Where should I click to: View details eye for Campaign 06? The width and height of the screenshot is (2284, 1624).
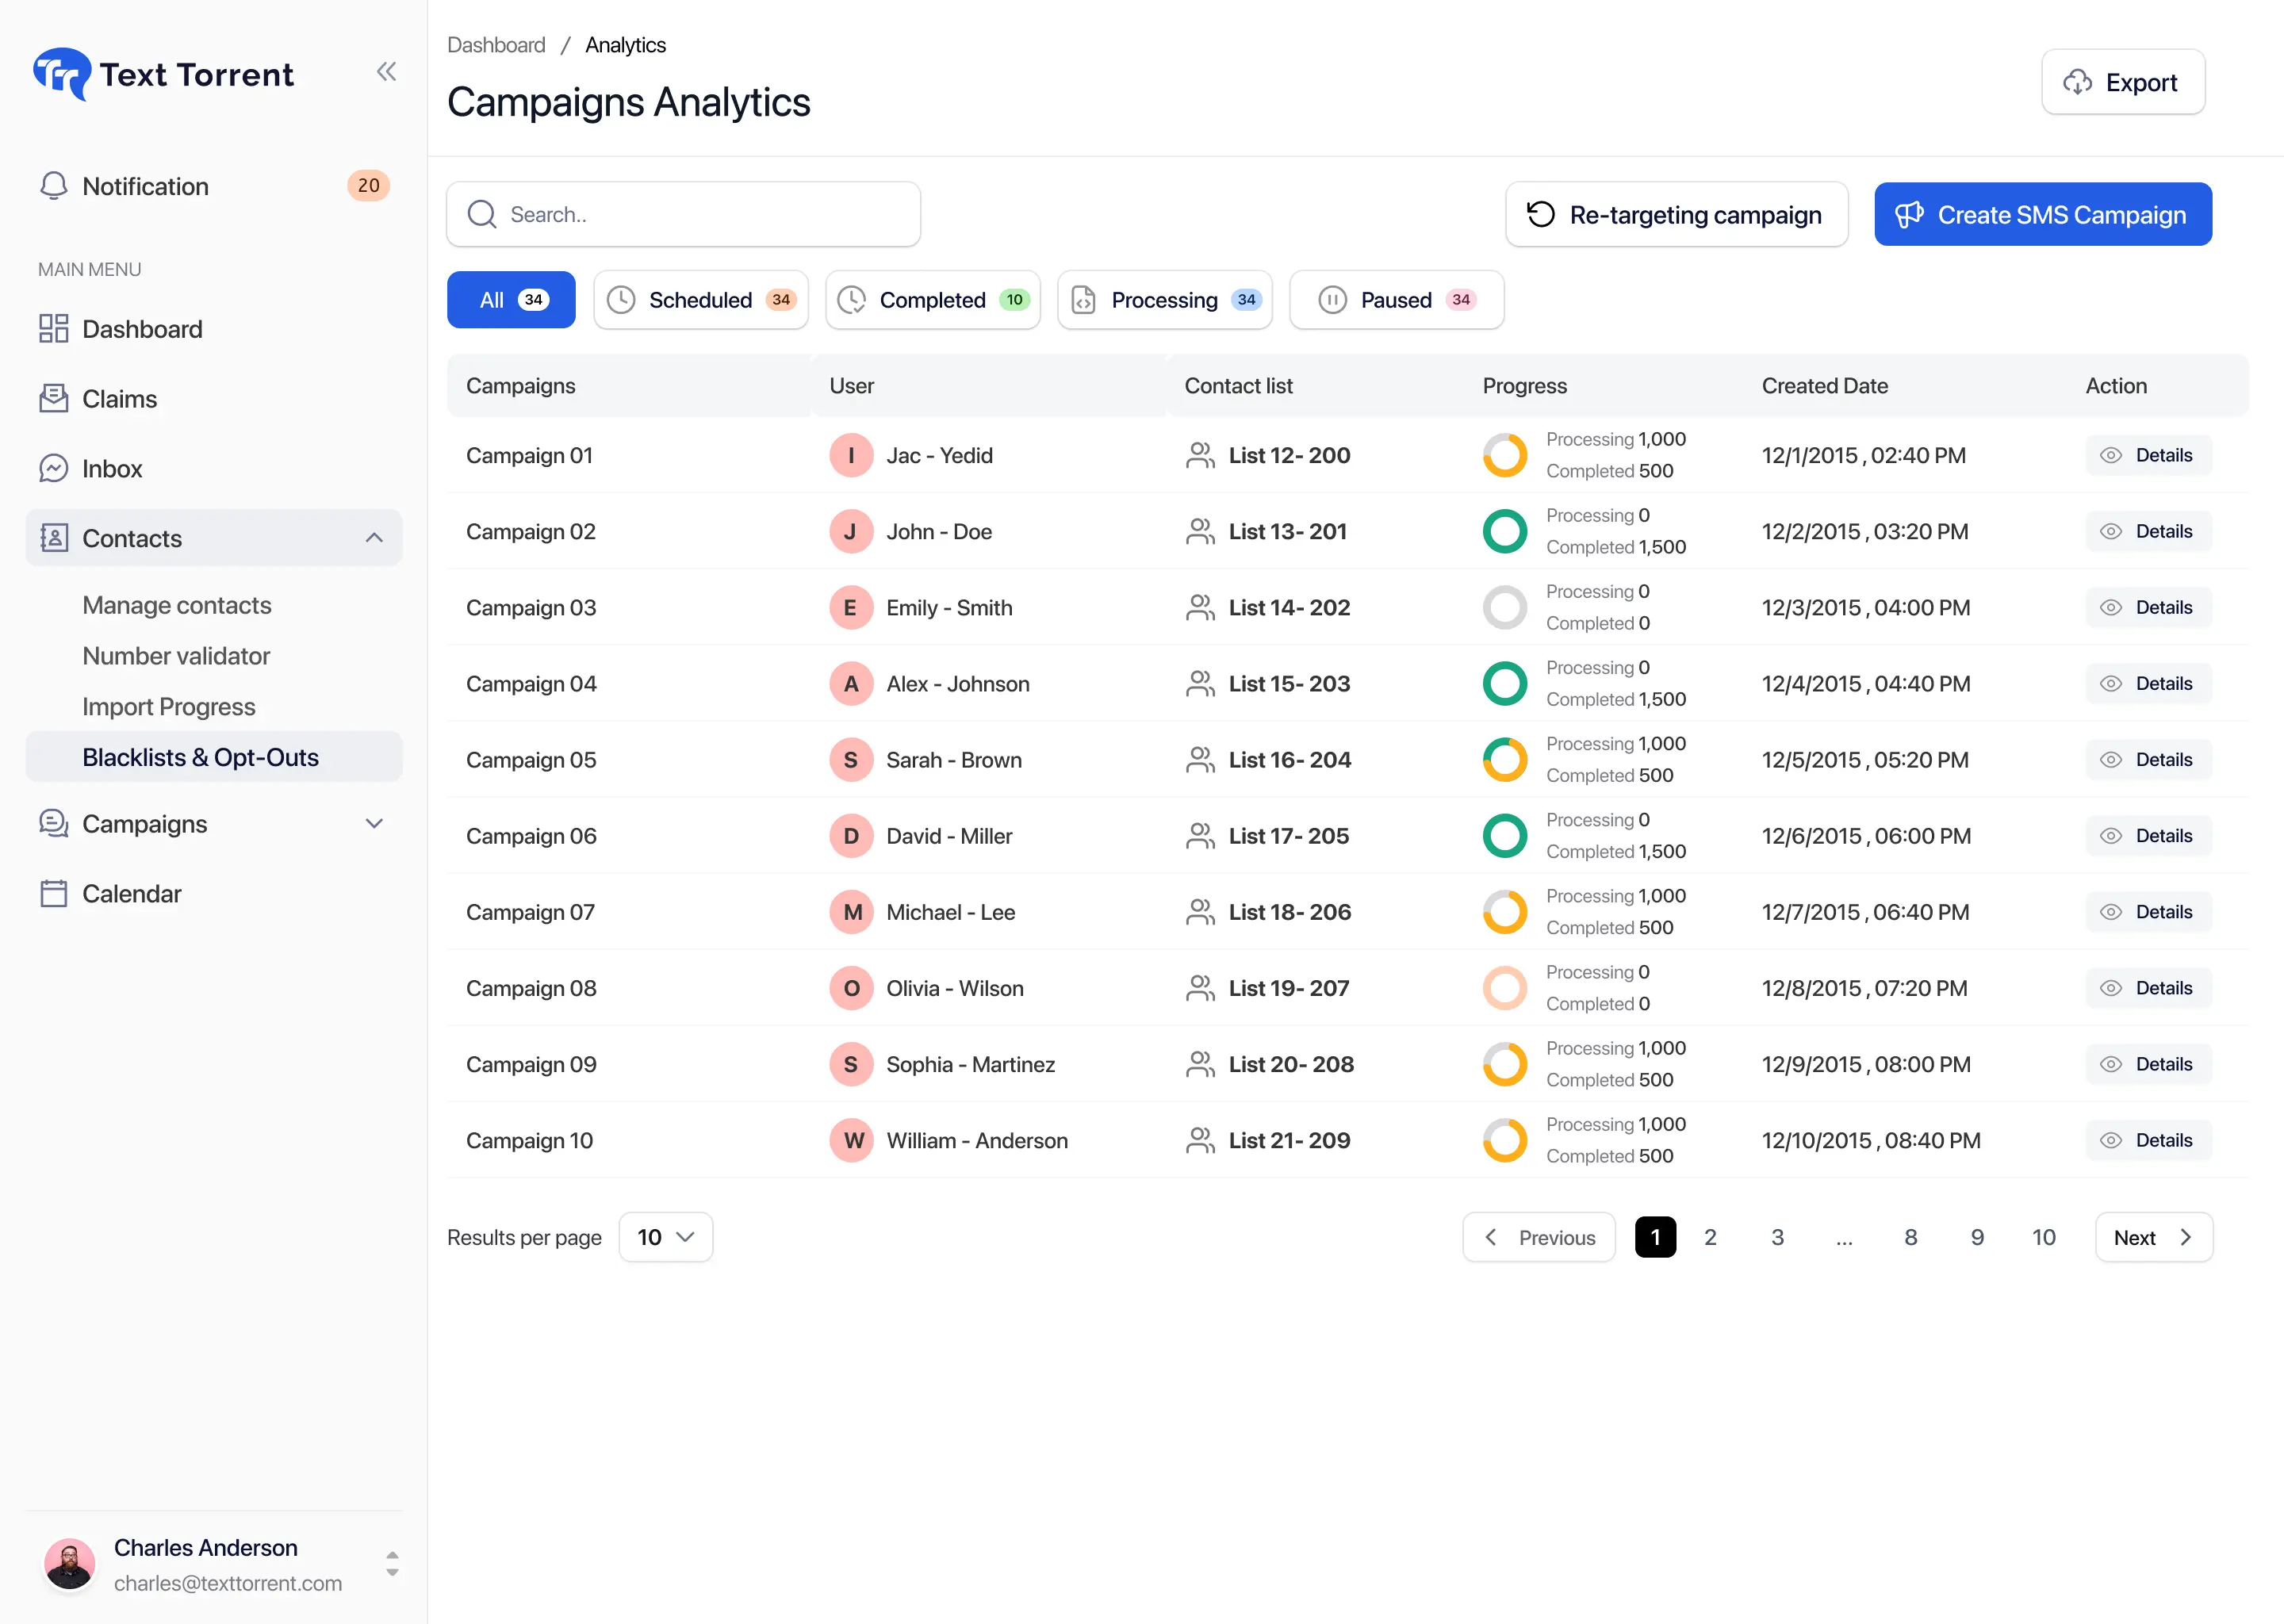point(2110,836)
